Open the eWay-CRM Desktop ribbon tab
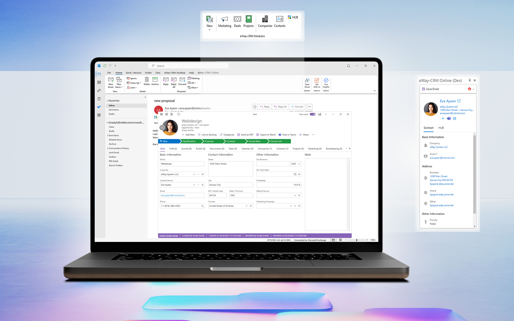The width and height of the screenshot is (514, 321). [175, 73]
